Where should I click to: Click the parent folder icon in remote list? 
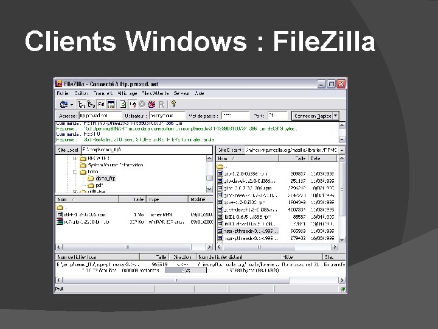click(220, 166)
